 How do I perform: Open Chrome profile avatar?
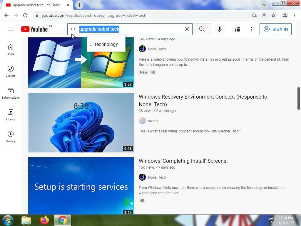[x=285, y=15]
